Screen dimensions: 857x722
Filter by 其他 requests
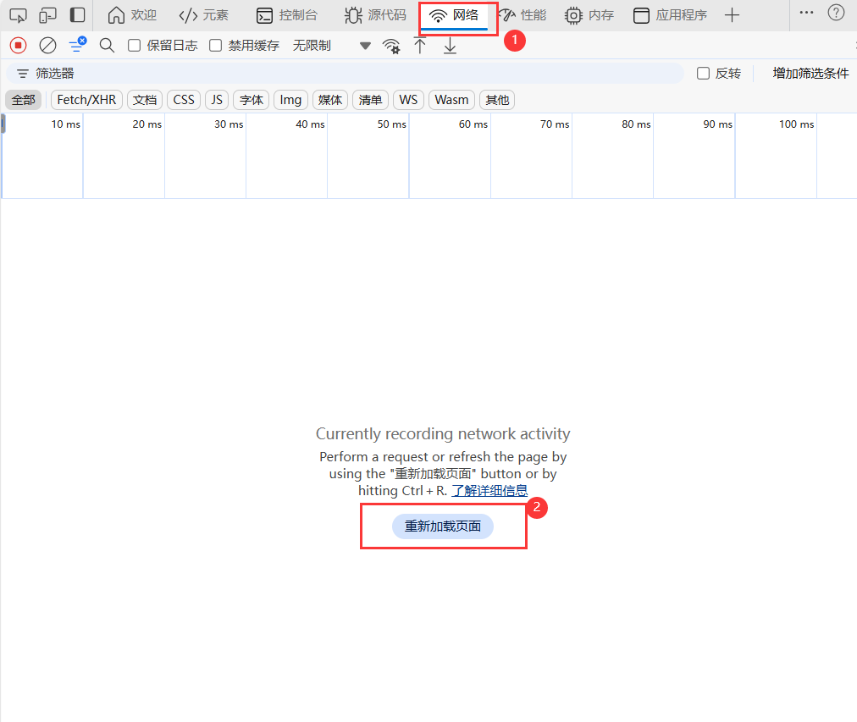[497, 100]
